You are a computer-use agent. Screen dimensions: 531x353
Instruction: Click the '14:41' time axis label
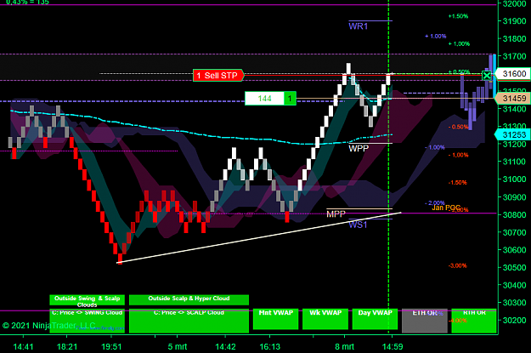coord(23,347)
